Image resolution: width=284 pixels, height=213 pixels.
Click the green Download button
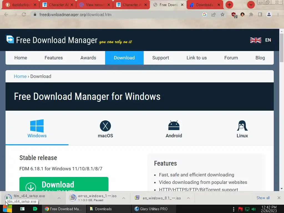tap(64, 184)
